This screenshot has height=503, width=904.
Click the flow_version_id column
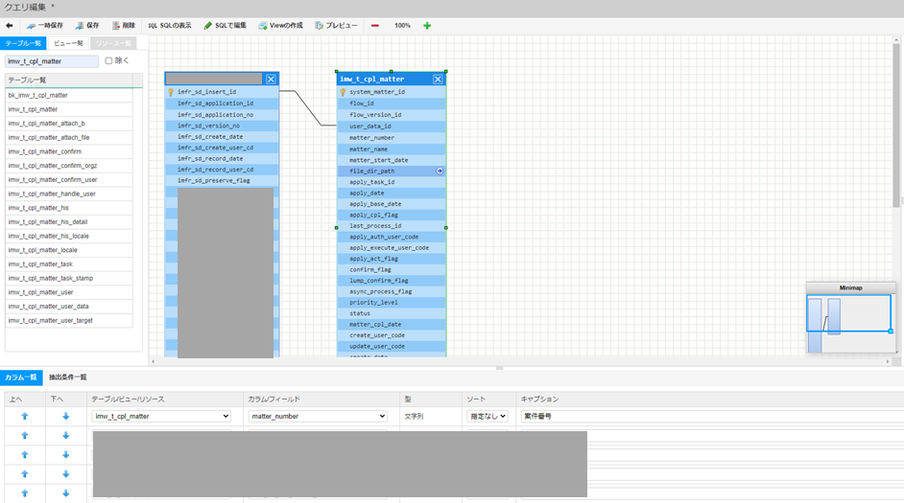pos(391,115)
